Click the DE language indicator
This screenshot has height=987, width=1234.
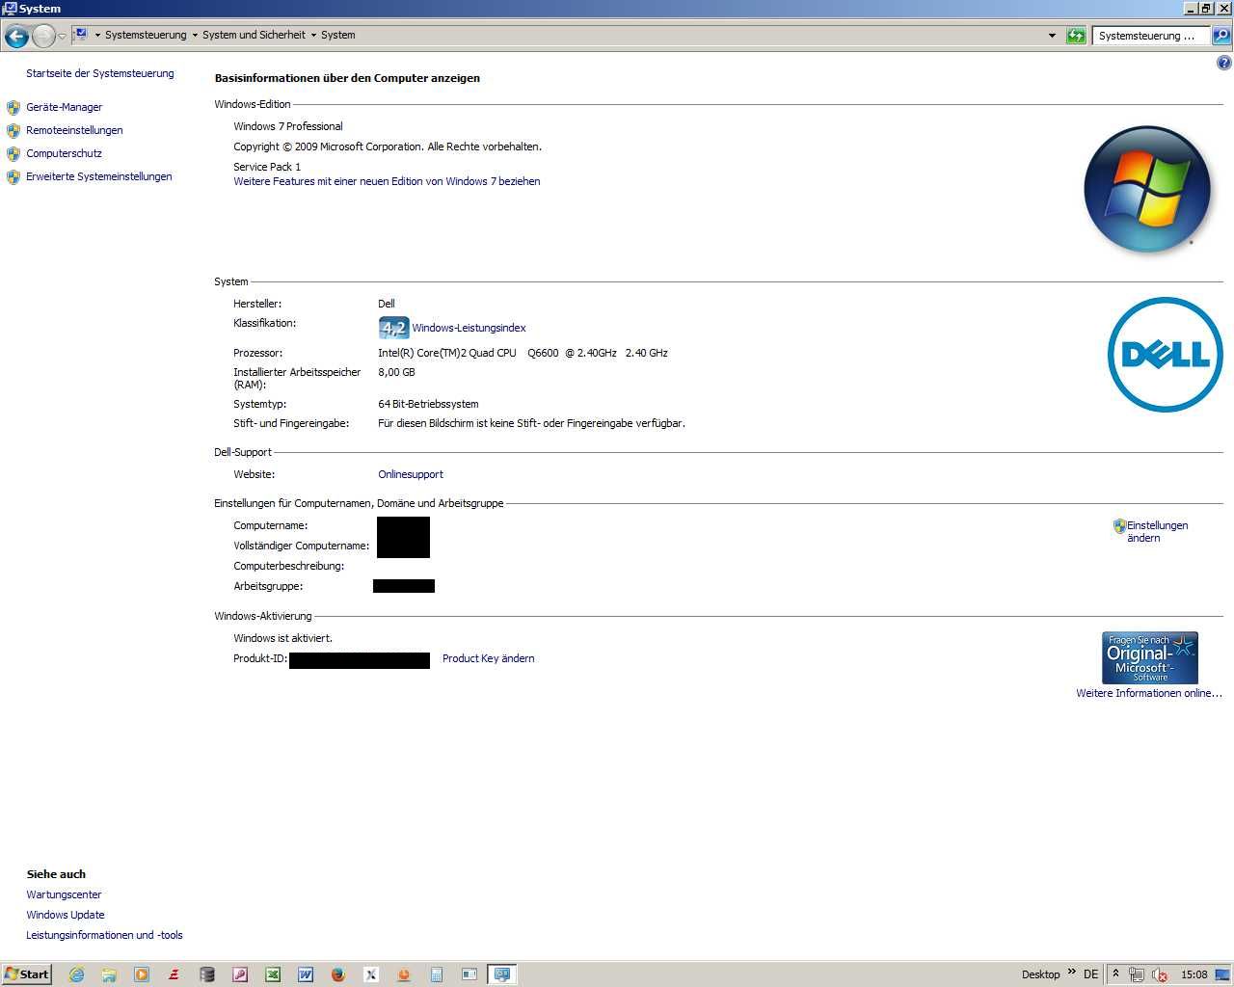click(x=1090, y=974)
